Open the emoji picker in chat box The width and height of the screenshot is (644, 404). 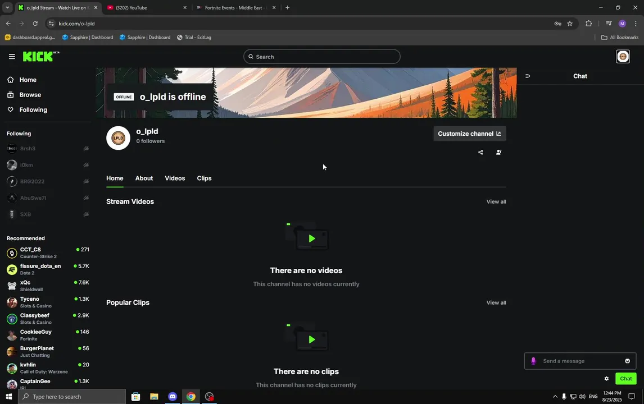tap(627, 361)
